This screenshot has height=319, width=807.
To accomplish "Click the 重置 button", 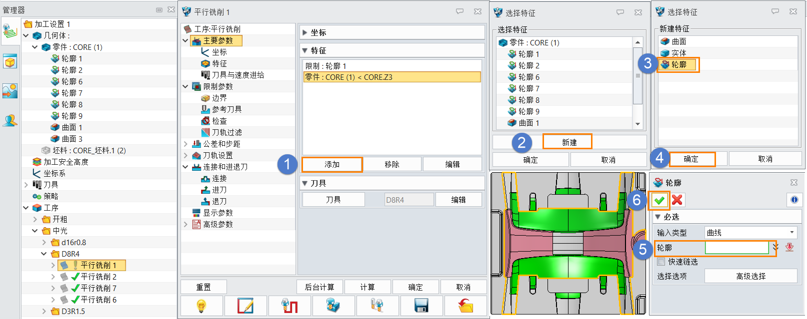I will point(203,287).
